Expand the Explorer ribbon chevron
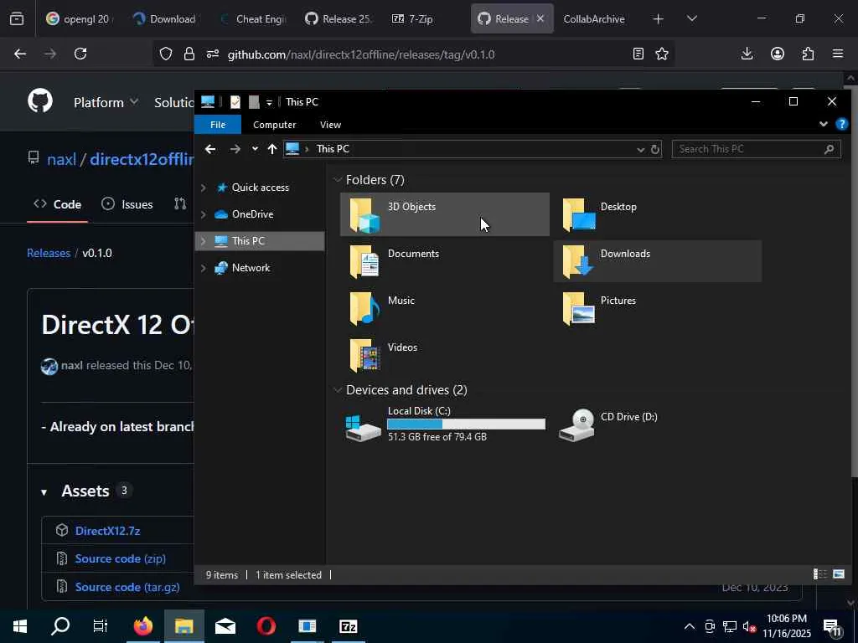 coord(824,124)
